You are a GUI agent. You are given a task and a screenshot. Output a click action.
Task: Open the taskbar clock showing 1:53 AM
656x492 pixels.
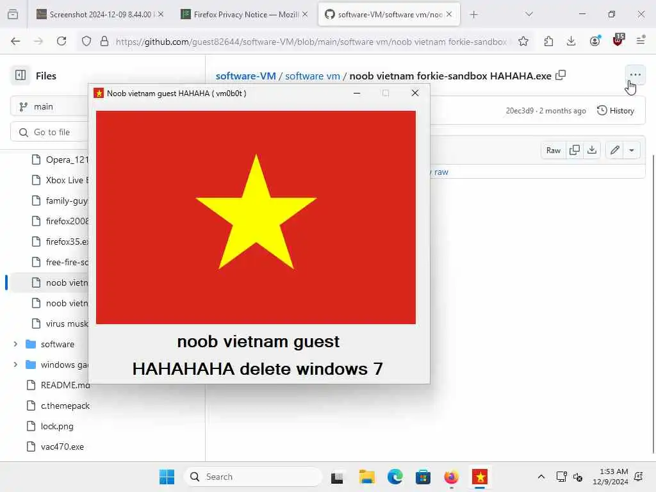[x=610, y=477]
